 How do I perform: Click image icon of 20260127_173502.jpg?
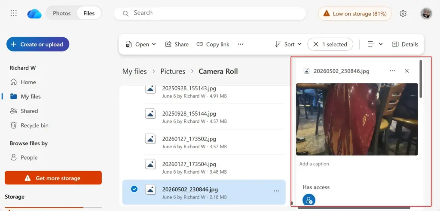[x=150, y=139]
